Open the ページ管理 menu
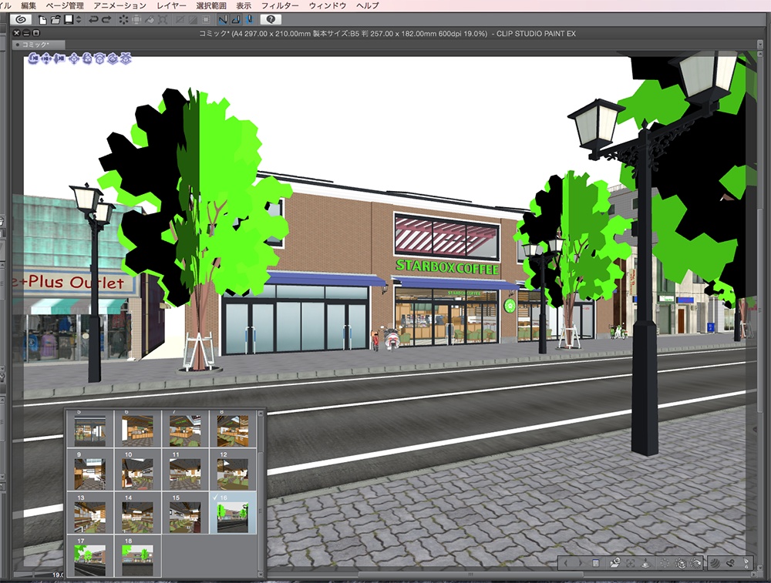Screen dimensions: 771x583 tap(65, 5)
